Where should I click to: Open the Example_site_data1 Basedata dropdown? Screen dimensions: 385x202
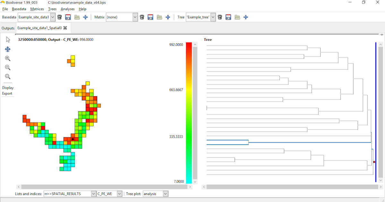coord(53,17)
